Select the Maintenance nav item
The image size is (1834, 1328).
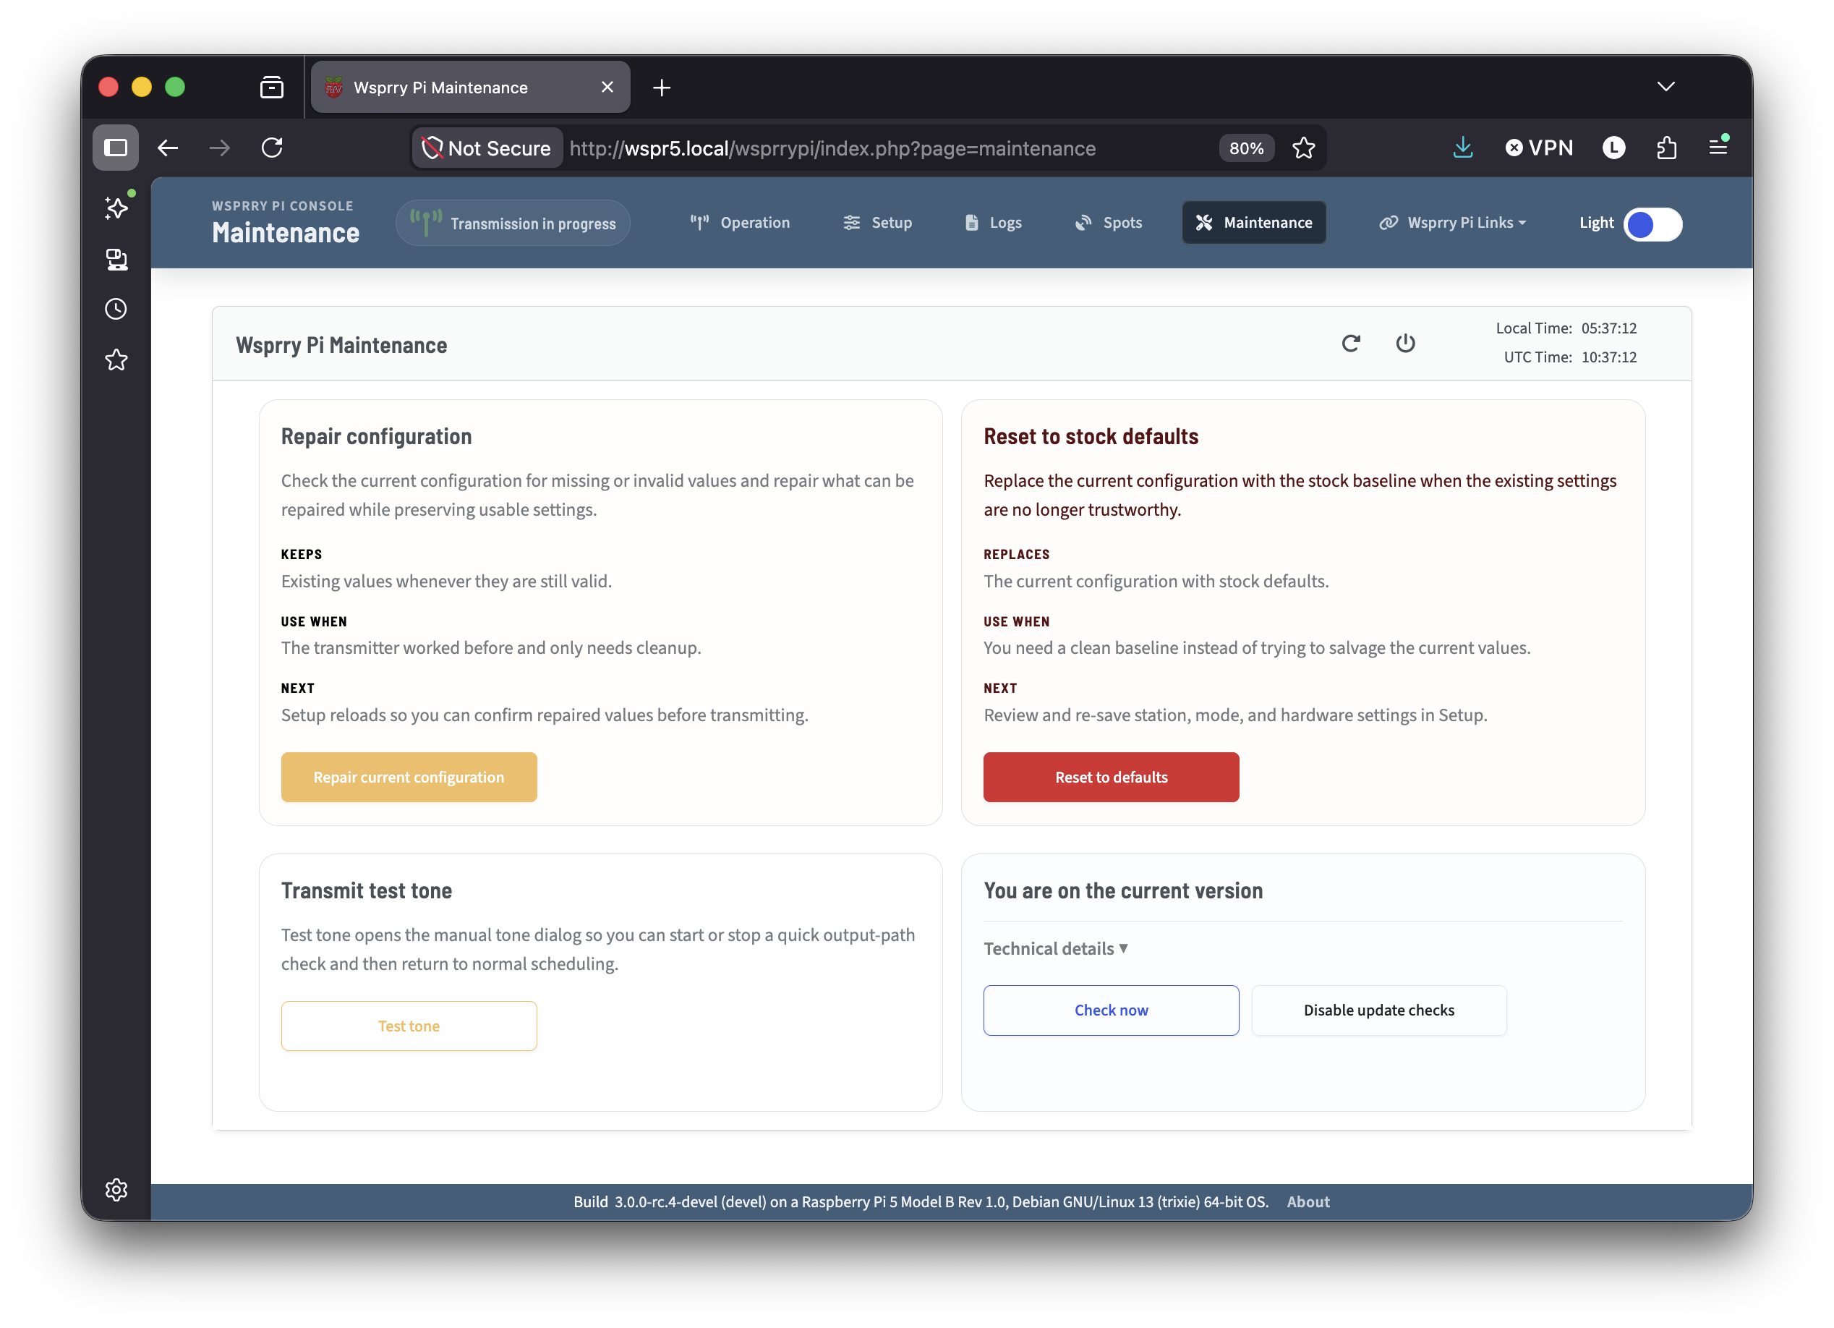(1254, 222)
